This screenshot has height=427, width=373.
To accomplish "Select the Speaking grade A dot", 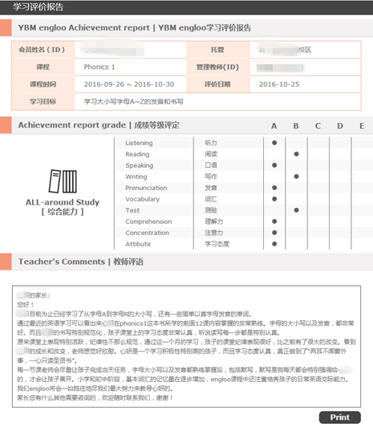I will click(x=274, y=165).
